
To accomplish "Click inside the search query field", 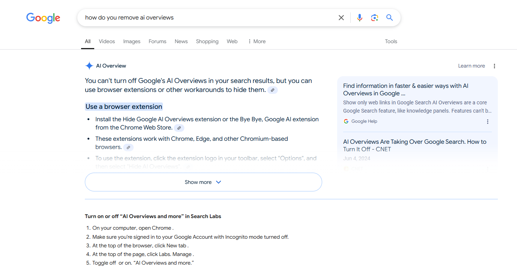I will (x=206, y=18).
